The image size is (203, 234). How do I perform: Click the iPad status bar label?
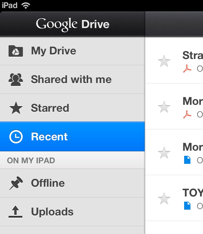click(10, 5)
